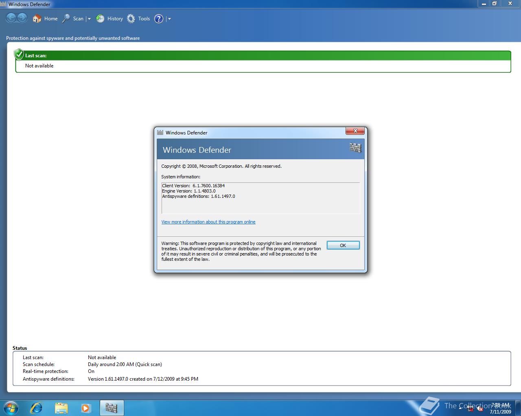This screenshot has height=416, width=521.
Task: Click the copyright 2008 Microsoft Corporation text
Action: tap(221, 166)
